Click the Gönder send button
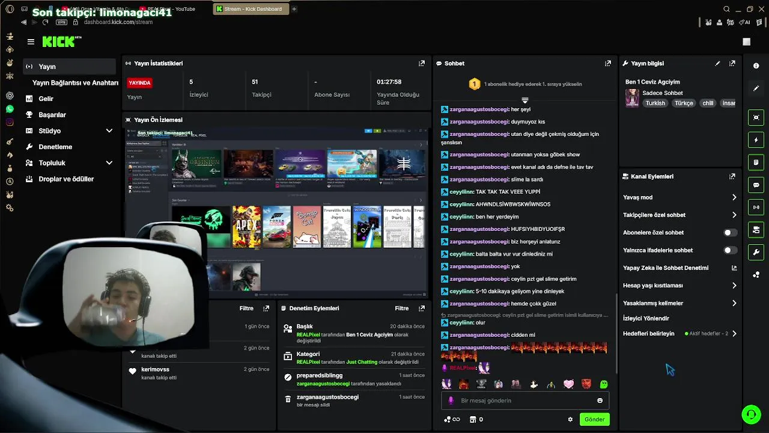The image size is (769, 433). 594,419
